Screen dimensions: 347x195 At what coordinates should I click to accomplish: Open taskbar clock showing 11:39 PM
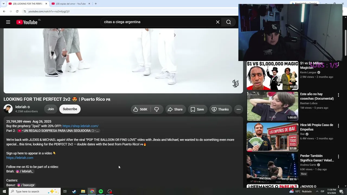332,191
